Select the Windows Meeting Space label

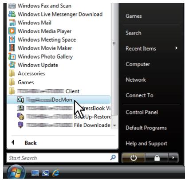pos(47,40)
